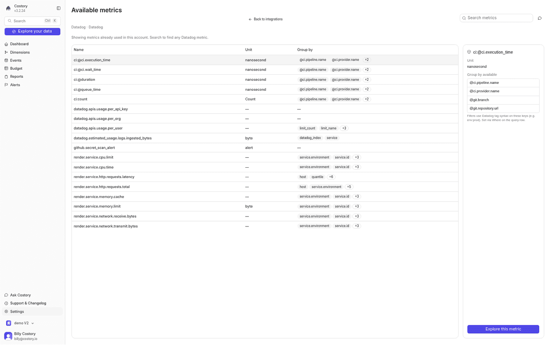Focus the sidebar Search box
This screenshot has height=353, width=553.
tap(32, 21)
